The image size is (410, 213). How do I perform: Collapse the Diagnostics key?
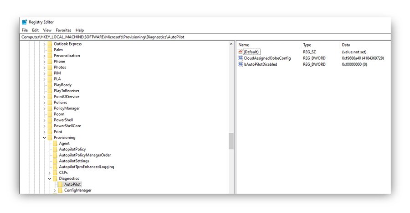pyautogui.click(x=49, y=179)
